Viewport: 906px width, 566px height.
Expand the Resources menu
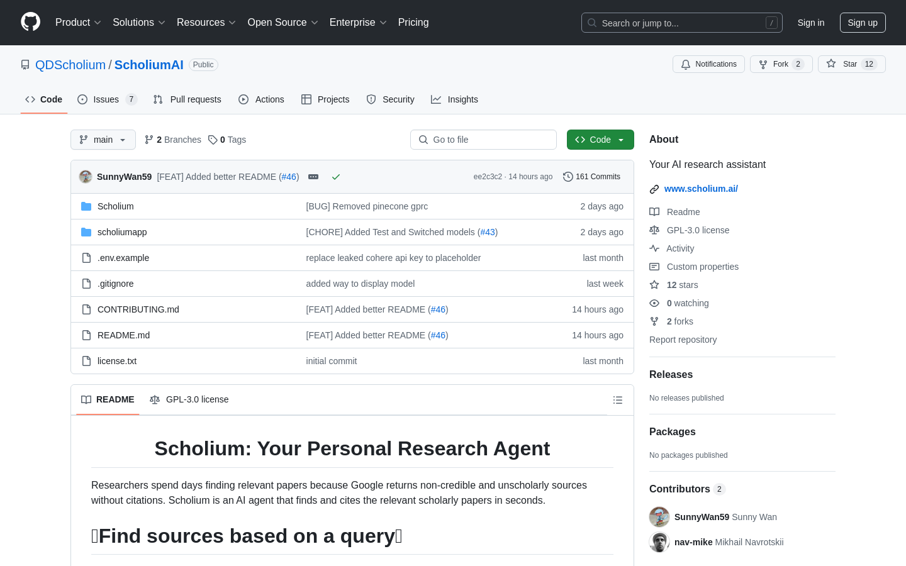click(x=206, y=23)
